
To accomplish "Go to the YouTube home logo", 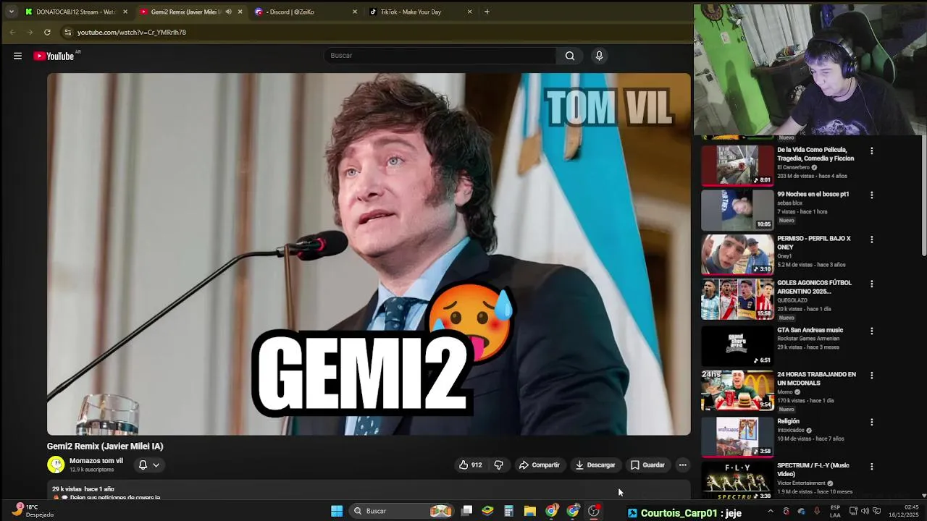I will pyautogui.click(x=54, y=56).
